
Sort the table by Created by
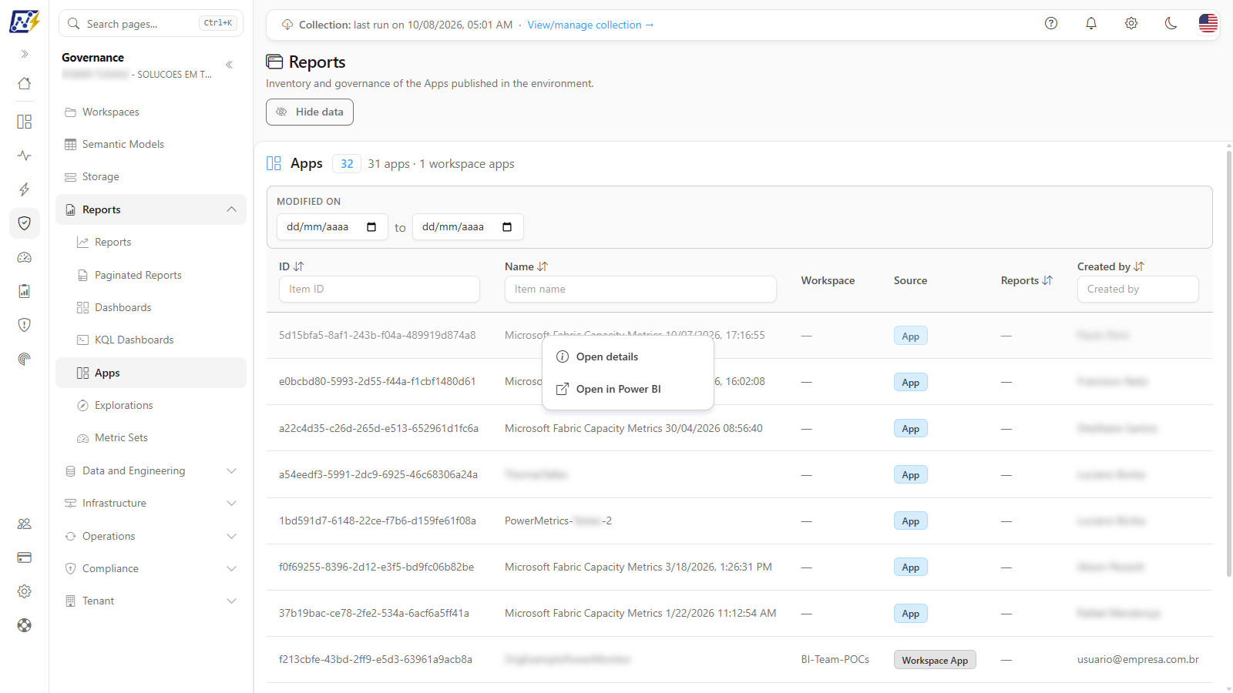point(1110,266)
